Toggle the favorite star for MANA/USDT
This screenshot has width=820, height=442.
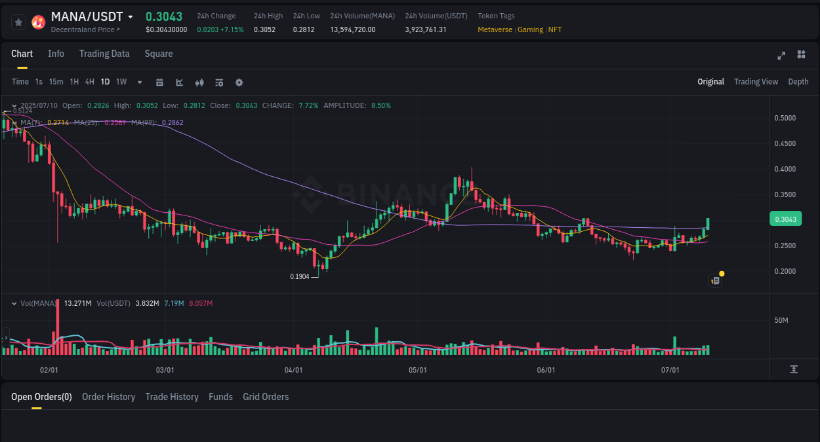click(18, 22)
